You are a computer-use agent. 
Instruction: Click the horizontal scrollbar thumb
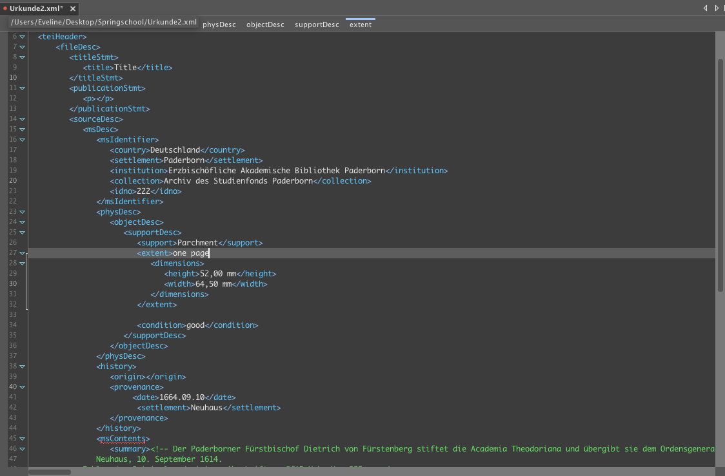point(50,472)
